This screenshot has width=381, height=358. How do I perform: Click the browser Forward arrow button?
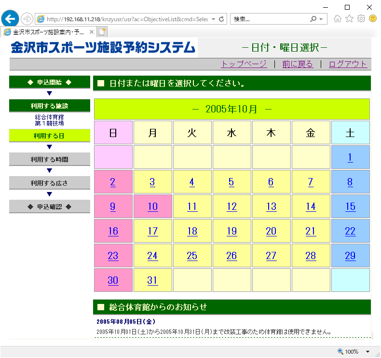coord(27,19)
